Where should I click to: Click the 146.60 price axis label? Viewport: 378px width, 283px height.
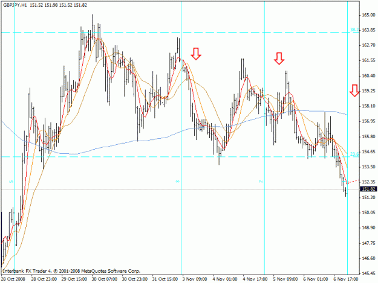(x=368, y=258)
